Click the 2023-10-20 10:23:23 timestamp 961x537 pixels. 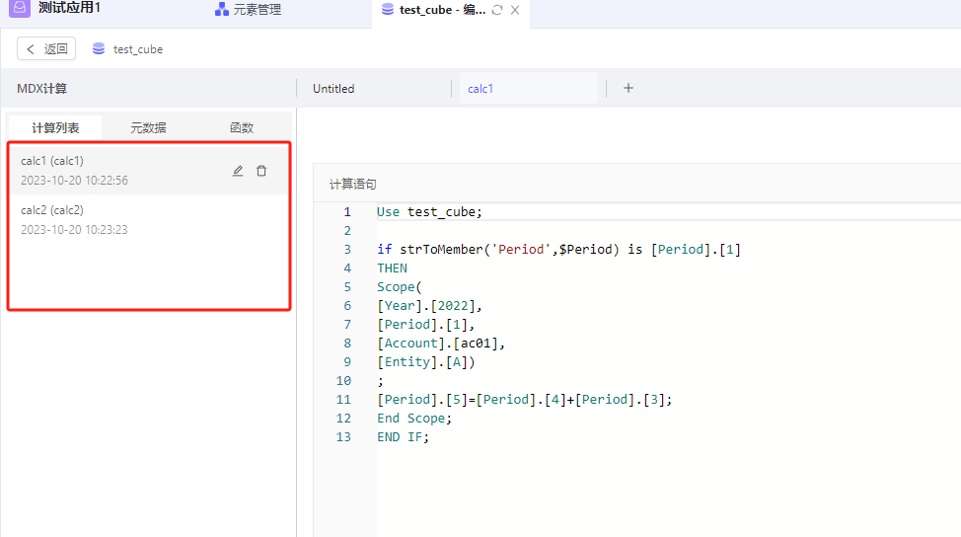(x=74, y=229)
